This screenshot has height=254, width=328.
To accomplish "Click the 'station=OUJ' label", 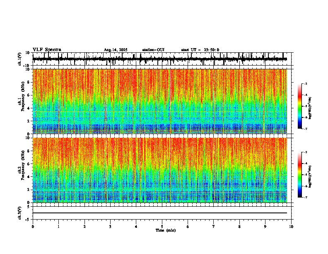I will (x=153, y=50).
